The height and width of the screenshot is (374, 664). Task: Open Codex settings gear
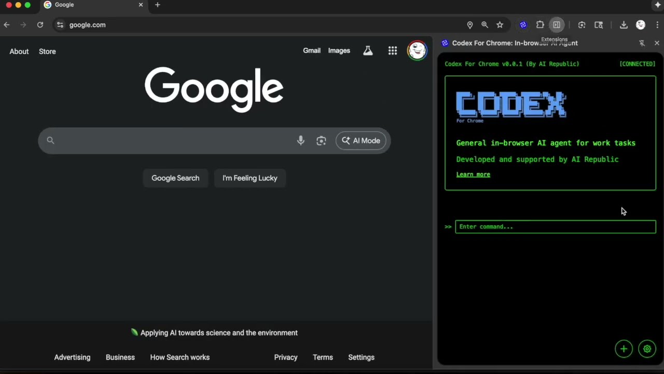click(647, 349)
